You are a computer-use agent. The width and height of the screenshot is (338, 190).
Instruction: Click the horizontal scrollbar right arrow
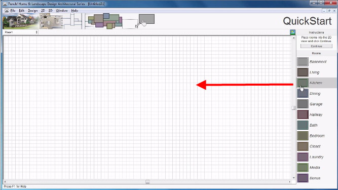click(x=289, y=182)
